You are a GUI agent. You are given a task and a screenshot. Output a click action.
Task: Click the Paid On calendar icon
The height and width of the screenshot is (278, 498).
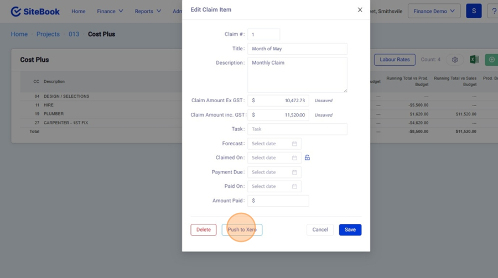pyautogui.click(x=294, y=186)
